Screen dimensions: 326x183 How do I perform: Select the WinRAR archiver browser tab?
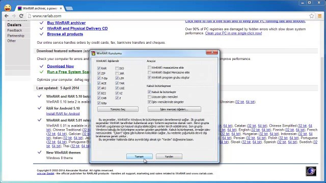(40, 9)
